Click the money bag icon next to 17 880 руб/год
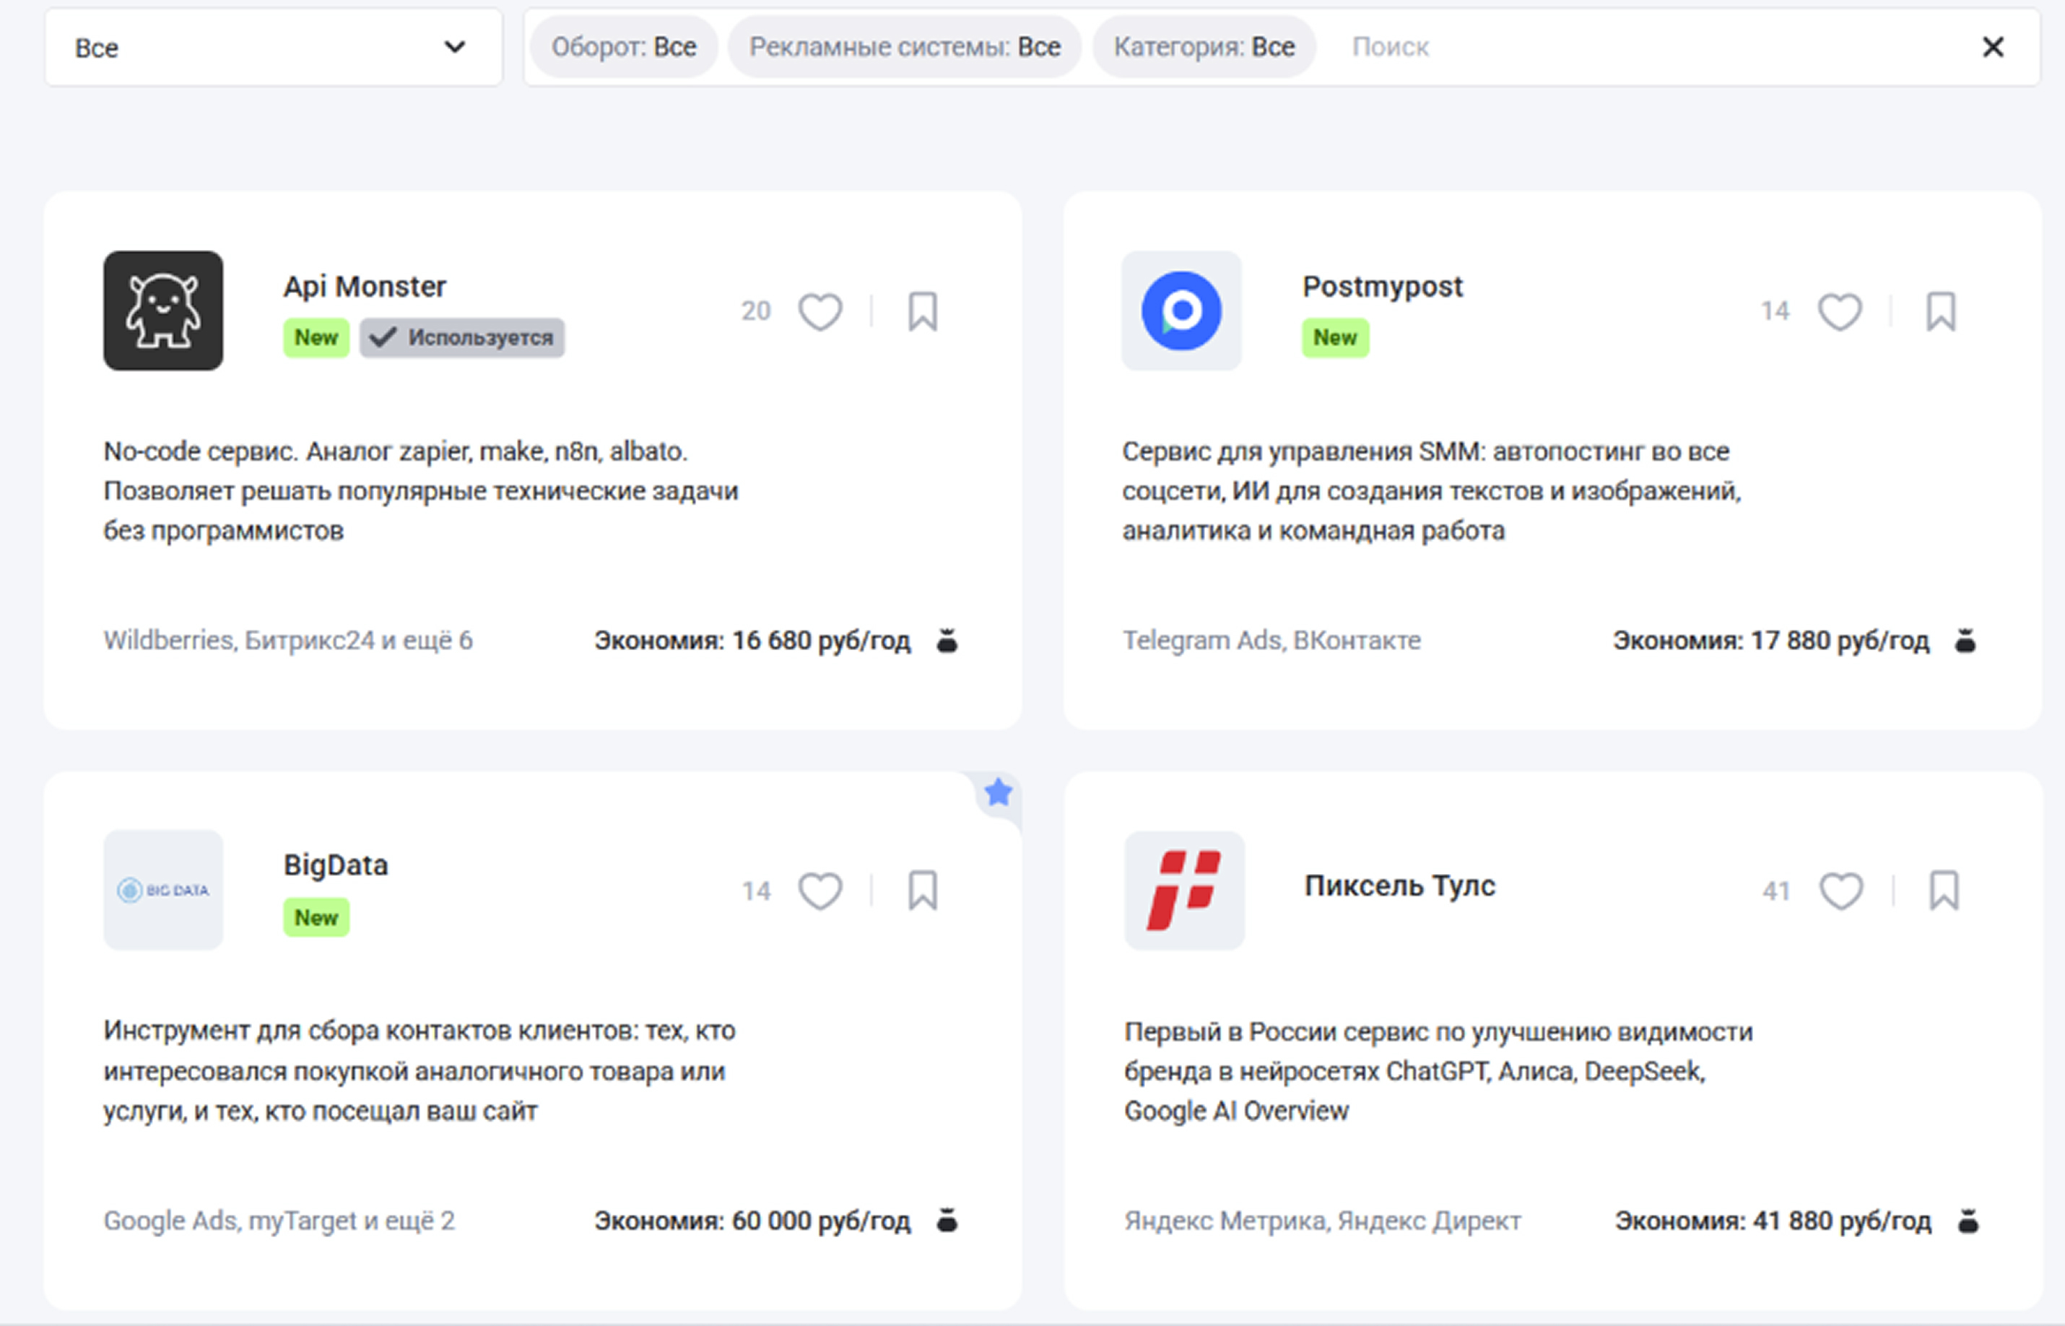This screenshot has height=1326, width=2065. point(1966,640)
